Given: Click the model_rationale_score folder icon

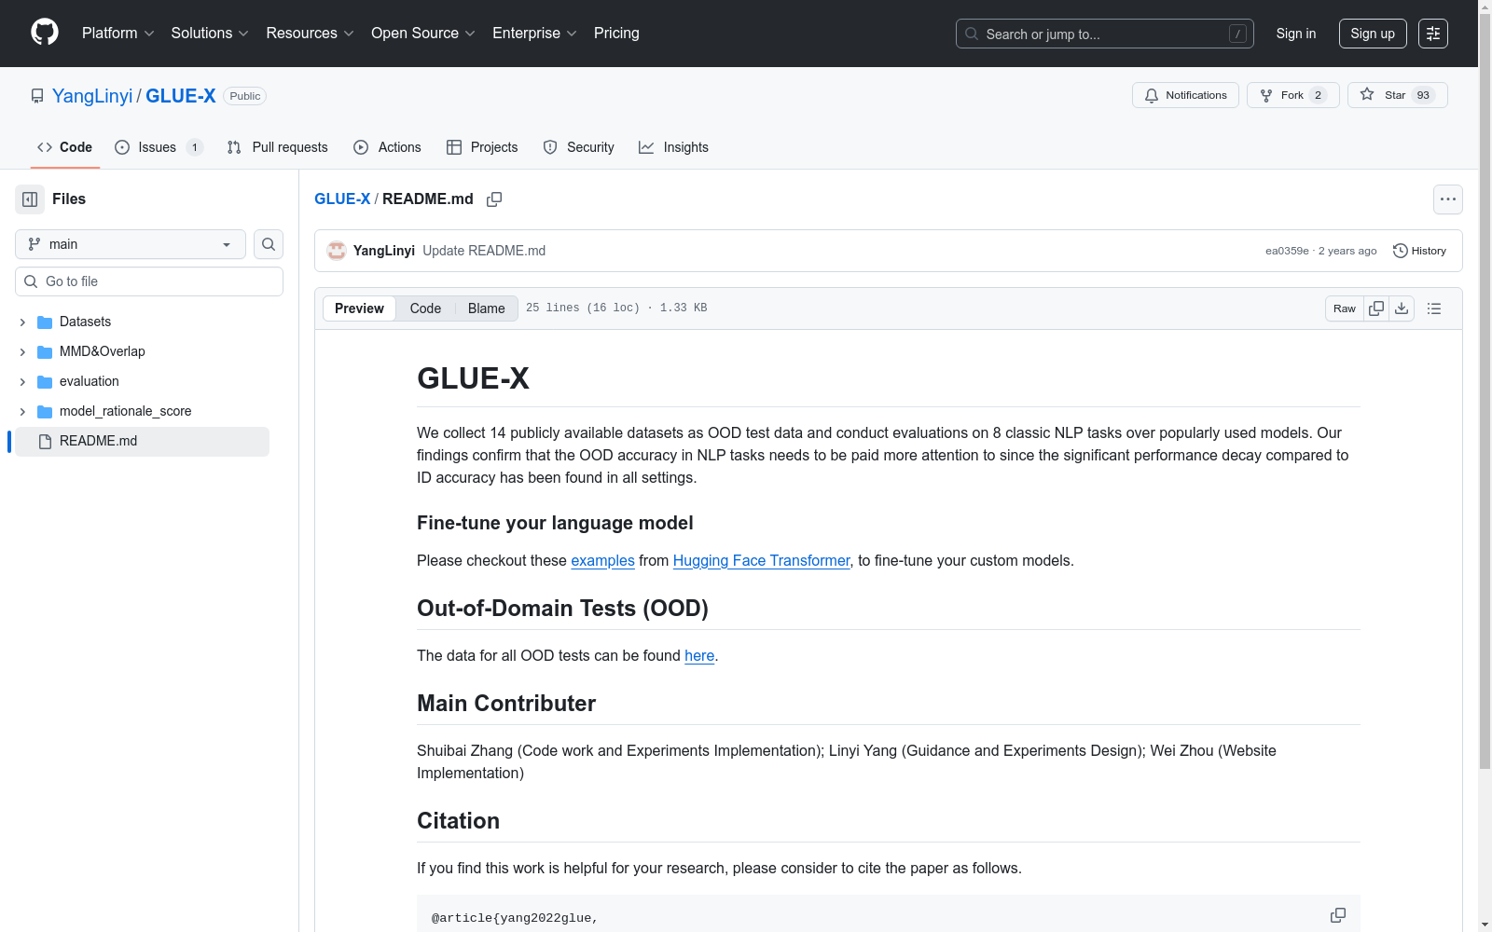Looking at the screenshot, I should coord(45,412).
